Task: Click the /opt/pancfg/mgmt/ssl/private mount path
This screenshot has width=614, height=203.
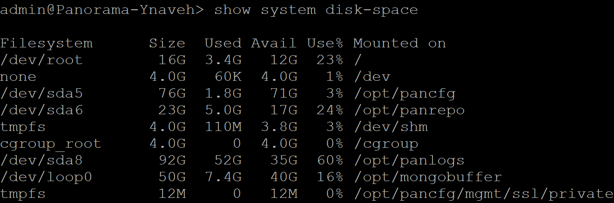Action: [483, 194]
